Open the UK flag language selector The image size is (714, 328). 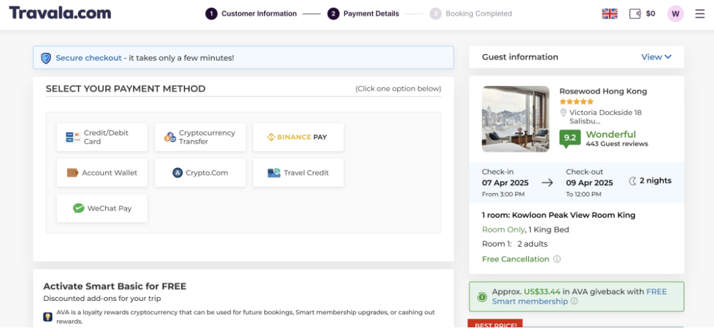pyautogui.click(x=609, y=13)
